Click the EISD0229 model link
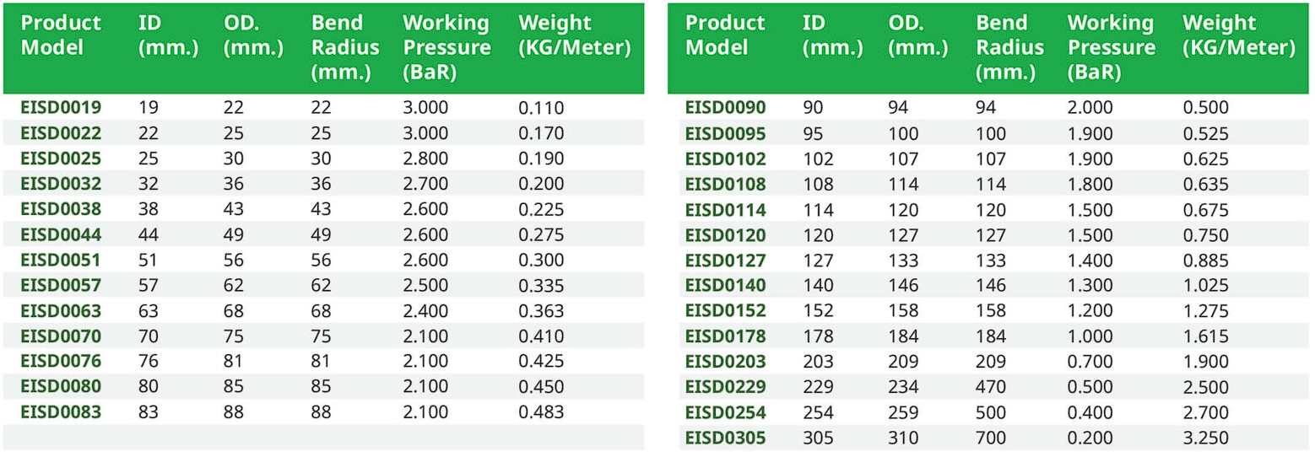Viewport: 1315px width, 457px height. [725, 387]
